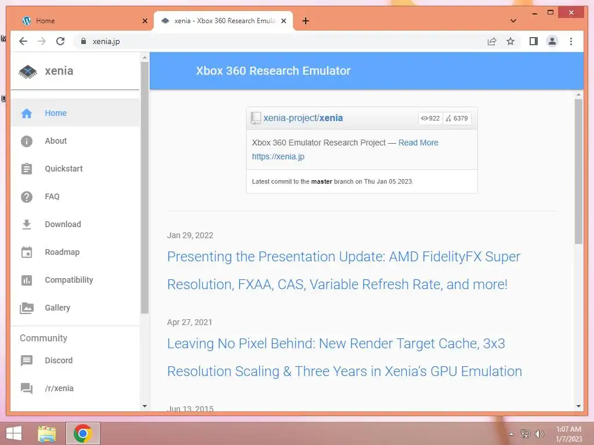Close the Home browser tab
The width and height of the screenshot is (594, 445).
pos(144,21)
